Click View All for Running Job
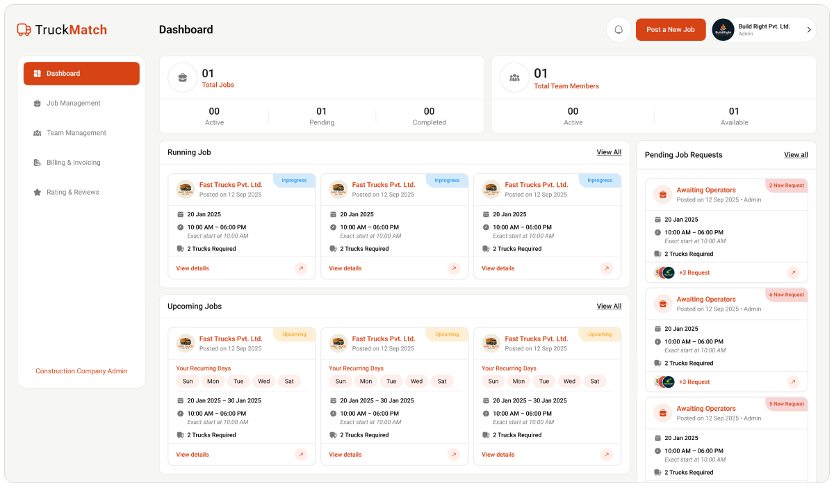This screenshot has width=834, height=488. click(x=609, y=152)
